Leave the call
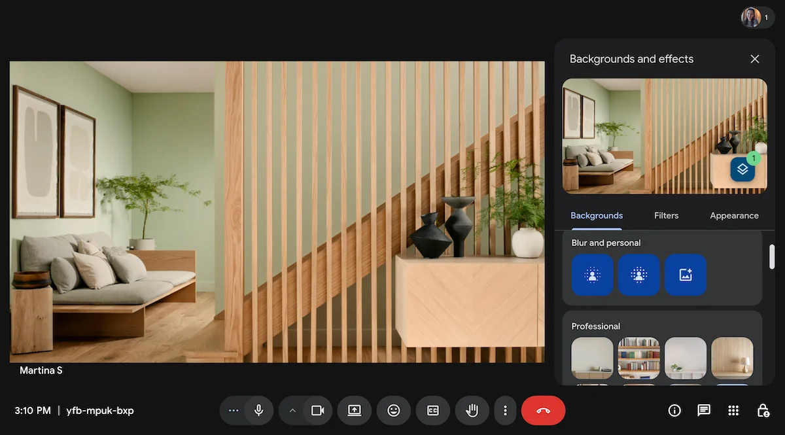Viewport: 785px width, 435px height. pyautogui.click(x=544, y=410)
